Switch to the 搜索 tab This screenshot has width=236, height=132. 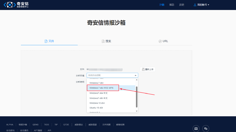[106, 41]
